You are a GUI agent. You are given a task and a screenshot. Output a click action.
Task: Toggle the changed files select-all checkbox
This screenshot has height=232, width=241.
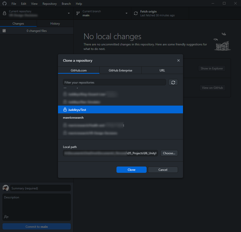4,31
